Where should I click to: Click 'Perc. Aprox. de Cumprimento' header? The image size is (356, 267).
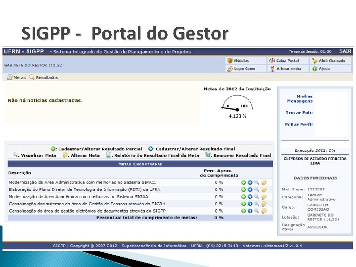[x=219, y=173]
